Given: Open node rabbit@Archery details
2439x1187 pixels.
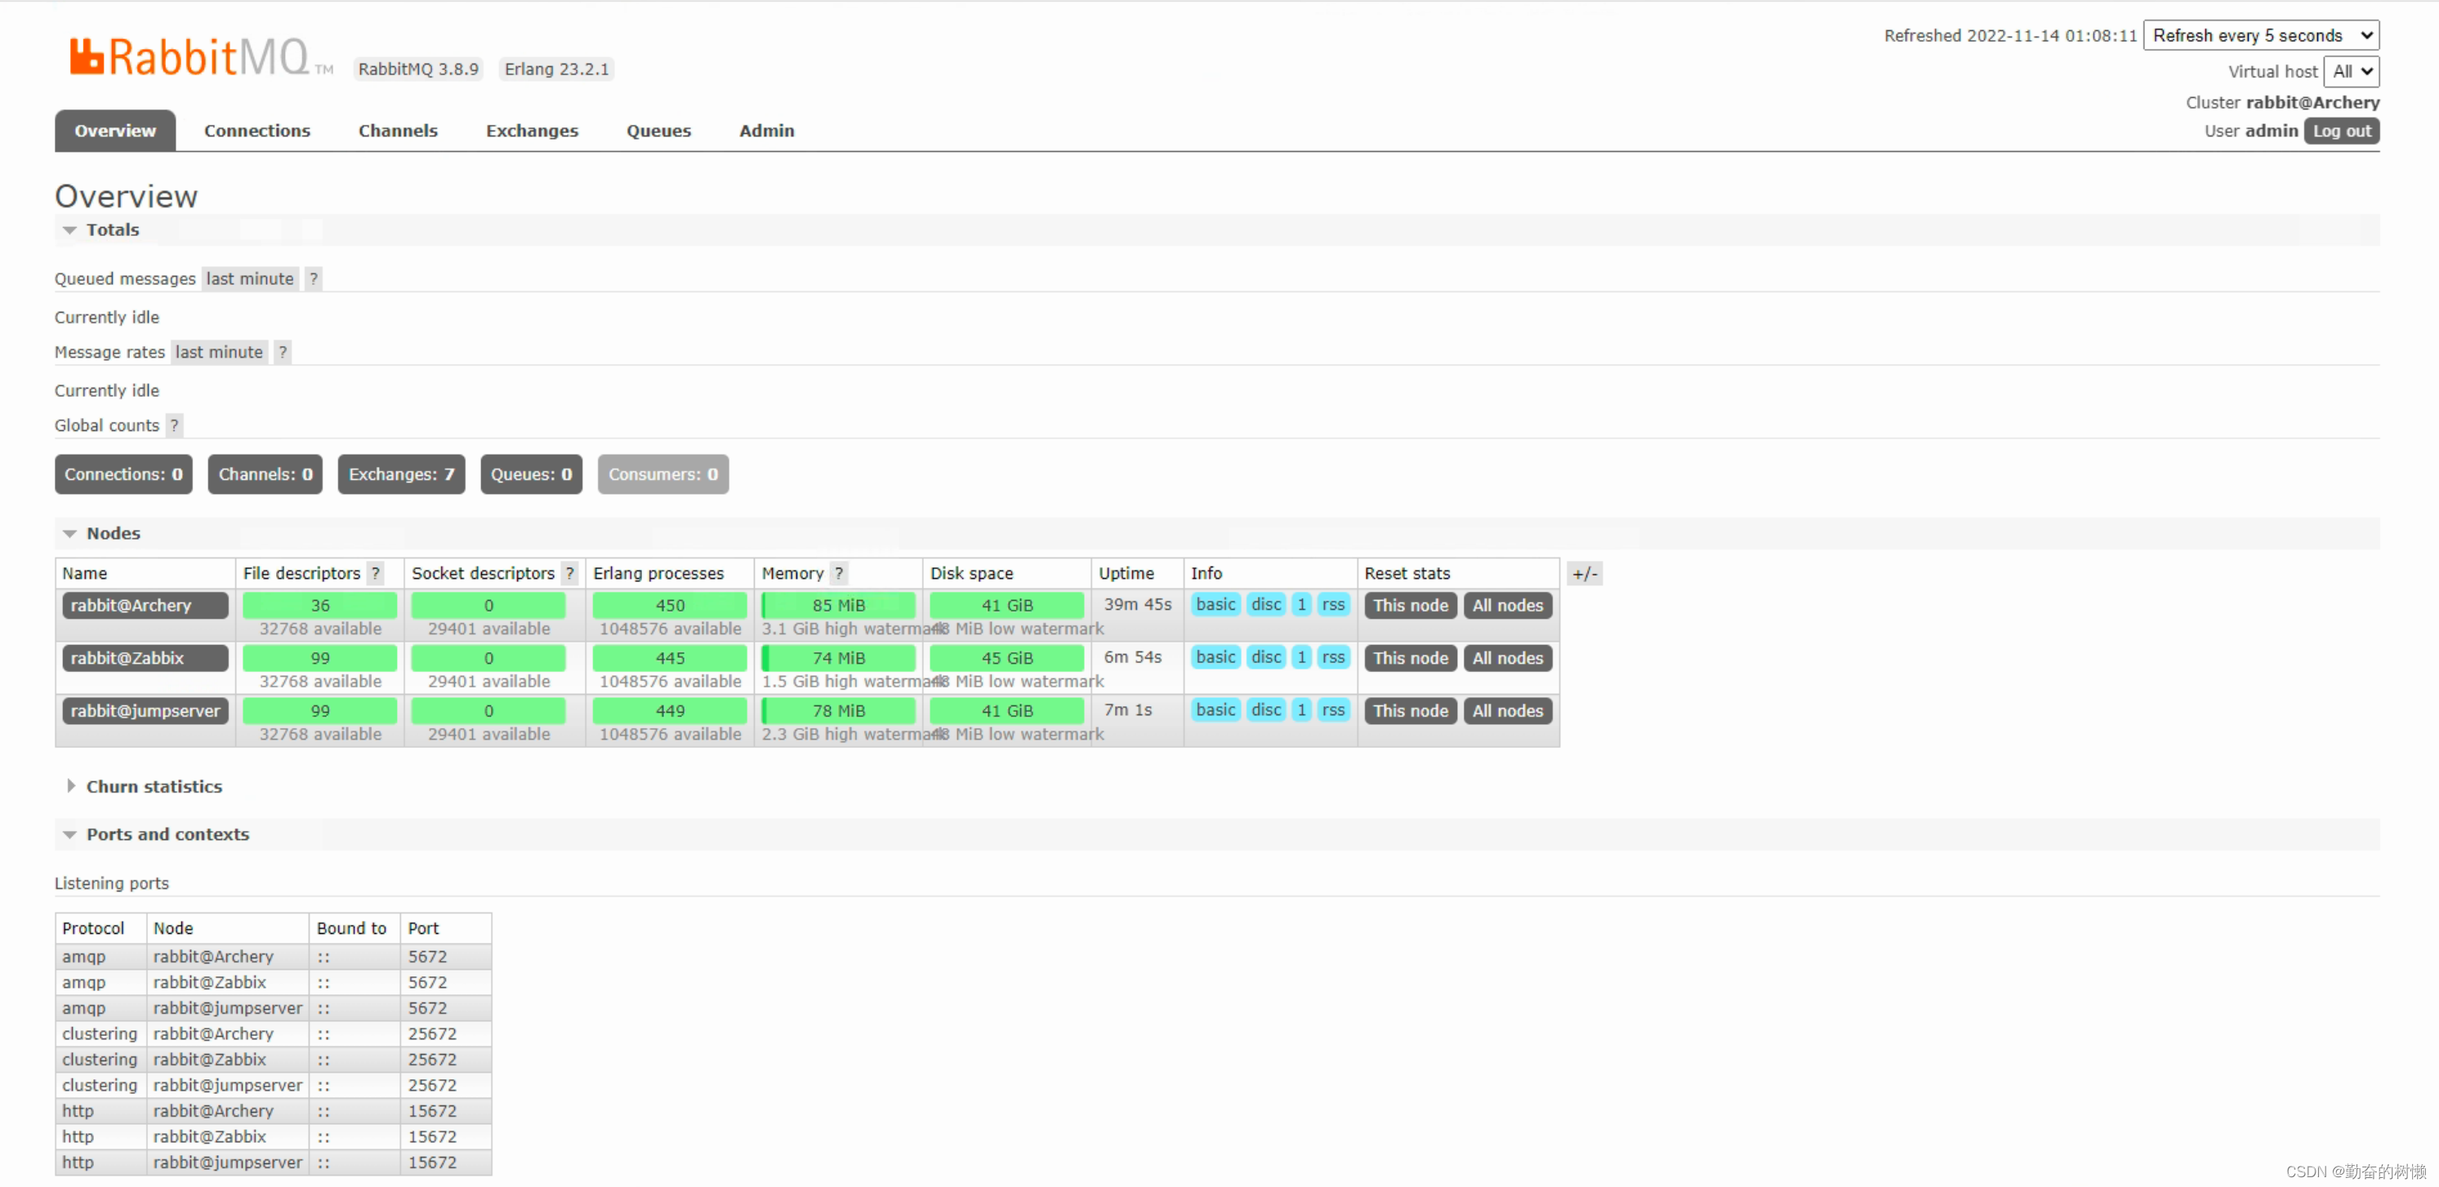Looking at the screenshot, I should point(145,606).
